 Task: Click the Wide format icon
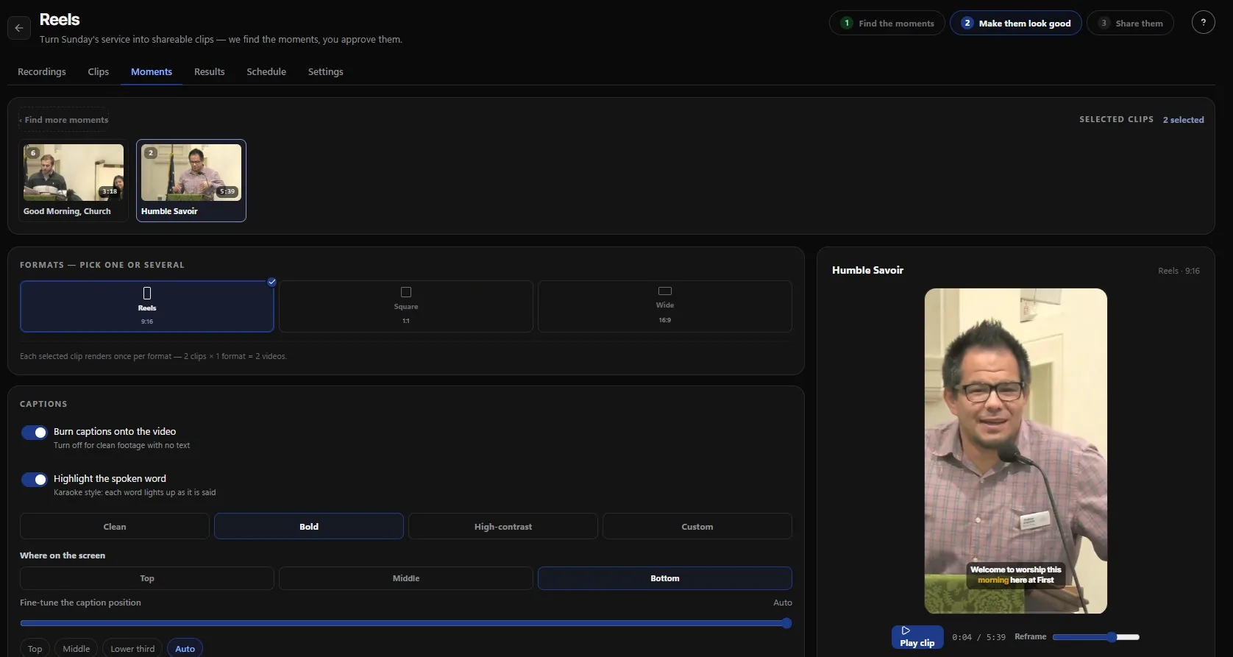click(665, 291)
